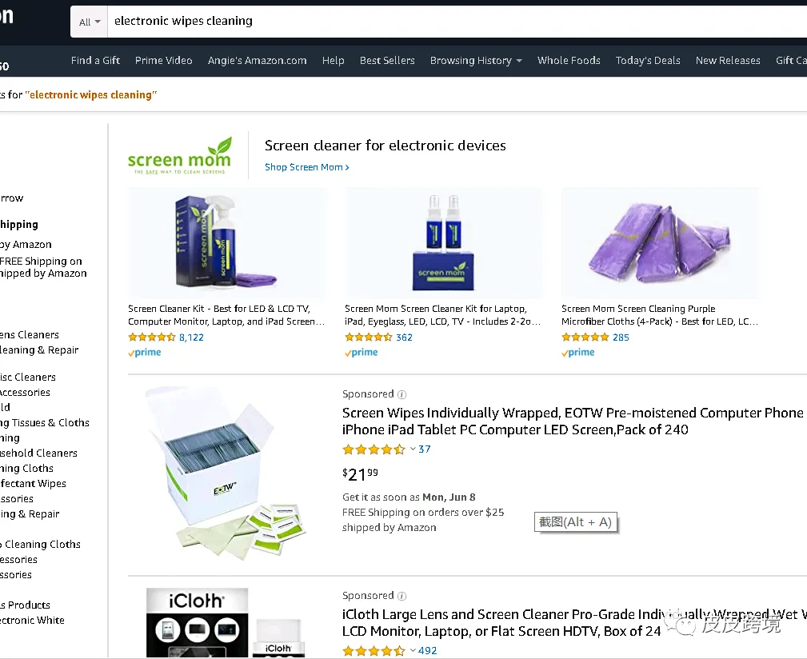807x659 pixels.
Task: Click the Sponsored info icon above EOTW listing
Action: [x=402, y=394]
